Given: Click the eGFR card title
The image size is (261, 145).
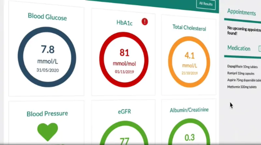Looking at the screenshot, I should point(124,111).
